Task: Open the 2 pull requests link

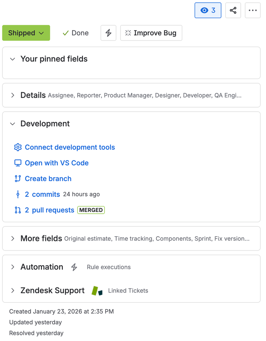Action: [50, 210]
